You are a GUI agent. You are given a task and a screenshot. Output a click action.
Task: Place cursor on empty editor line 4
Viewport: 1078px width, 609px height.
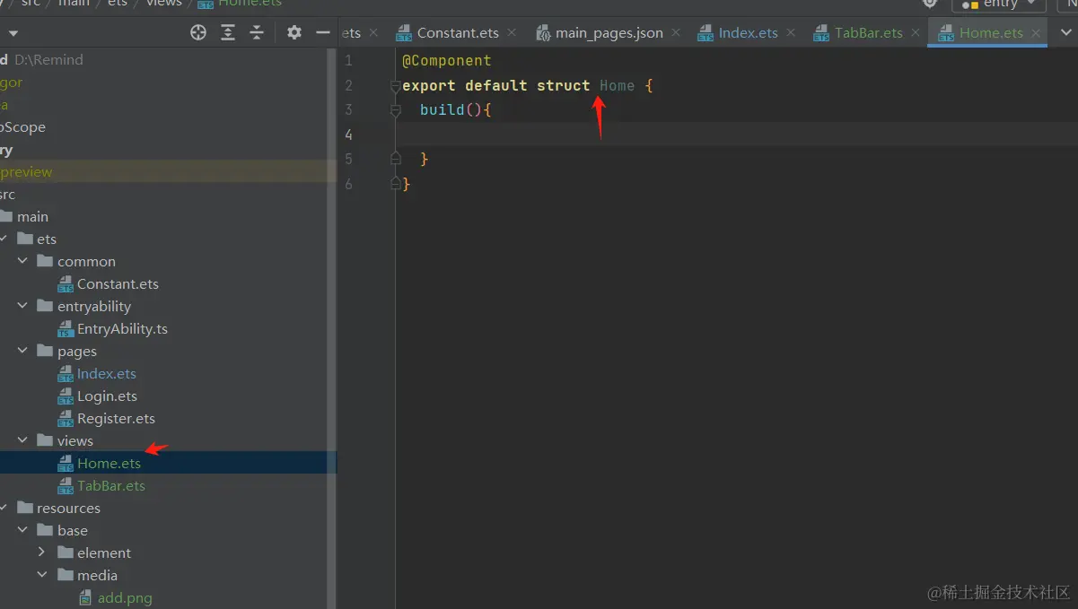point(736,135)
